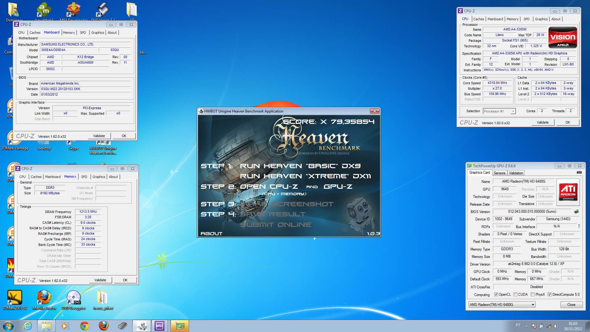Image resolution: width=590 pixels, height=332 pixels.
Task: Click volume speaker icon in system tray
Action: click(x=557, y=326)
